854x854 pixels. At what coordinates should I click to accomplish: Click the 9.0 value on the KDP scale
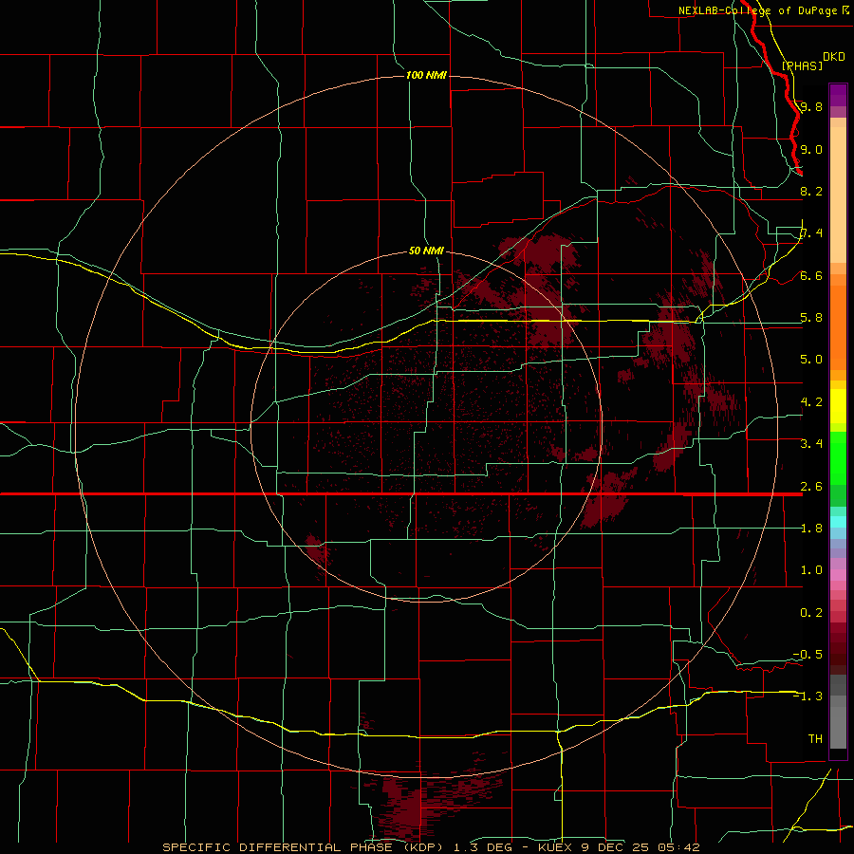(x=811, y=149)
